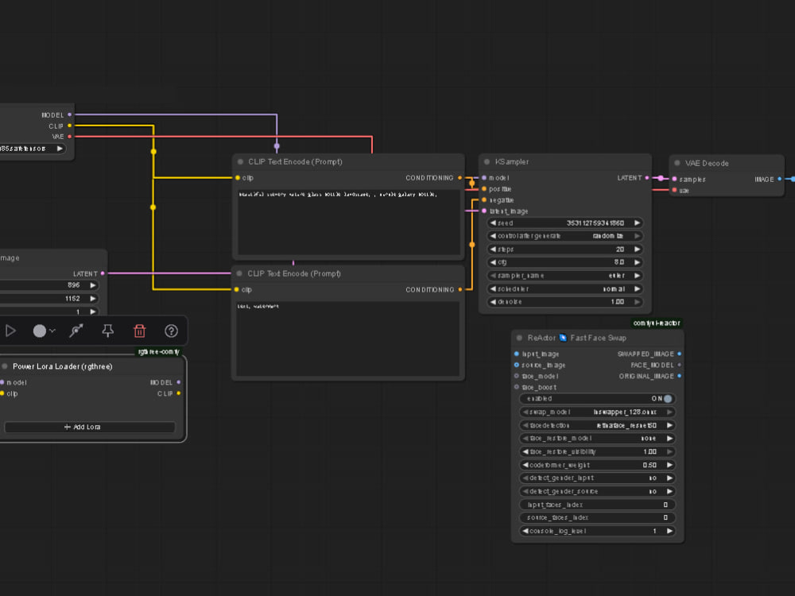This screenshot has width=795, height=596.
Task: Click ReActor face_boost input port
Action: pyautogui.click(x=517, y=387)
